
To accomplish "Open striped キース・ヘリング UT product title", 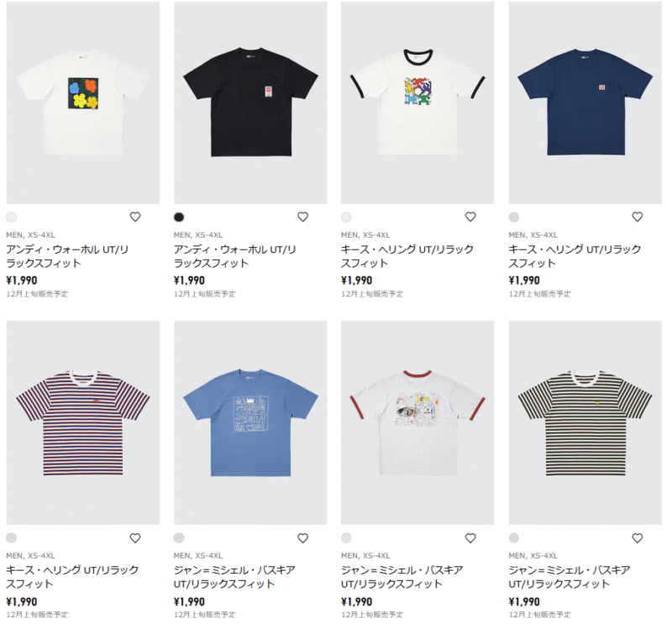I will pos(72,577).
